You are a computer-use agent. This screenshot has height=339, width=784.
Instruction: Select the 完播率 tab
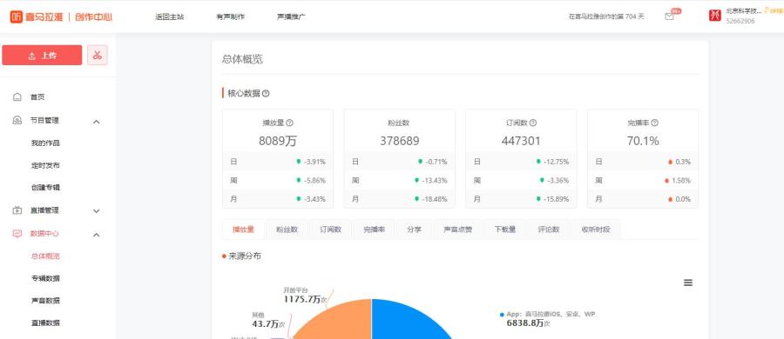tap(374, 229)
